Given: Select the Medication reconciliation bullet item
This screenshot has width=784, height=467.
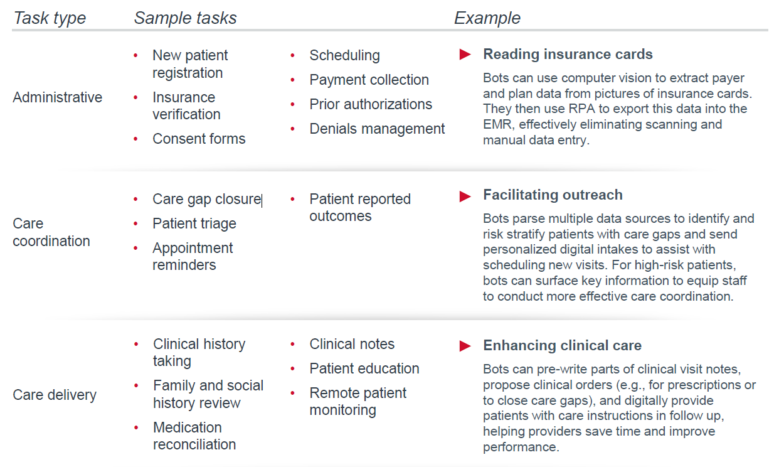Looking at the screenshot, I should [194, 436].
